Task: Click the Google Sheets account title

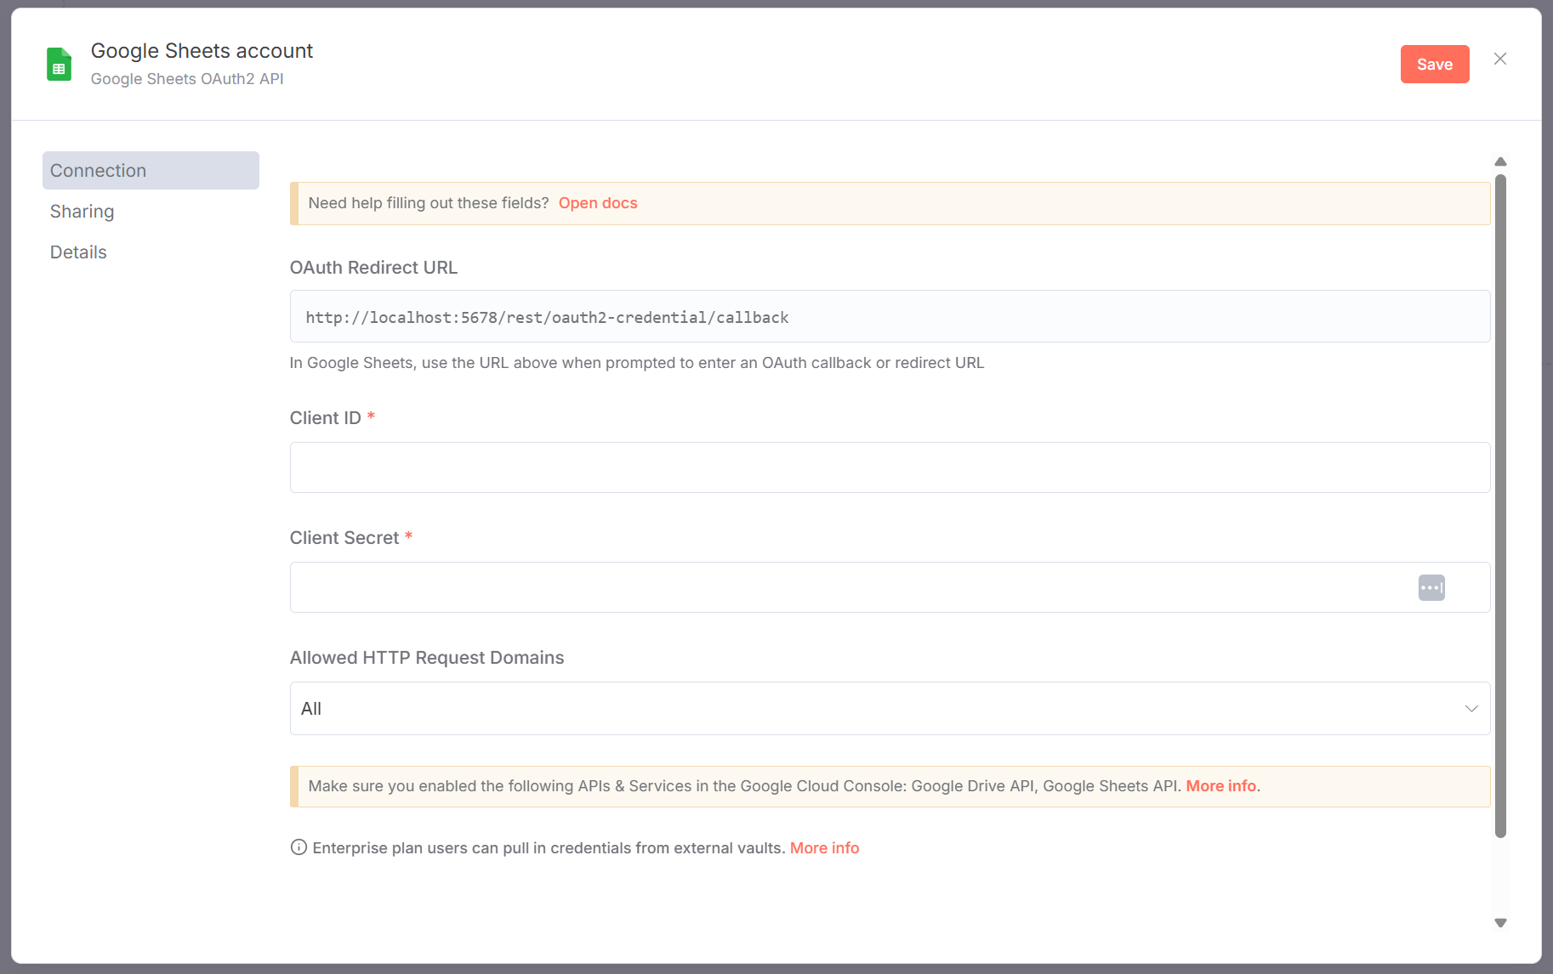Action: [x=202, y=51]
